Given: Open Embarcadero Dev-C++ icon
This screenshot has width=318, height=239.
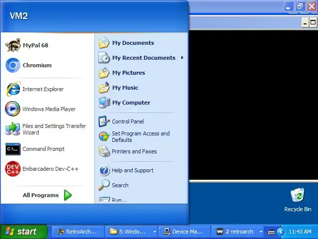Looking at the screenshot, I should click(x=13, y=169).
